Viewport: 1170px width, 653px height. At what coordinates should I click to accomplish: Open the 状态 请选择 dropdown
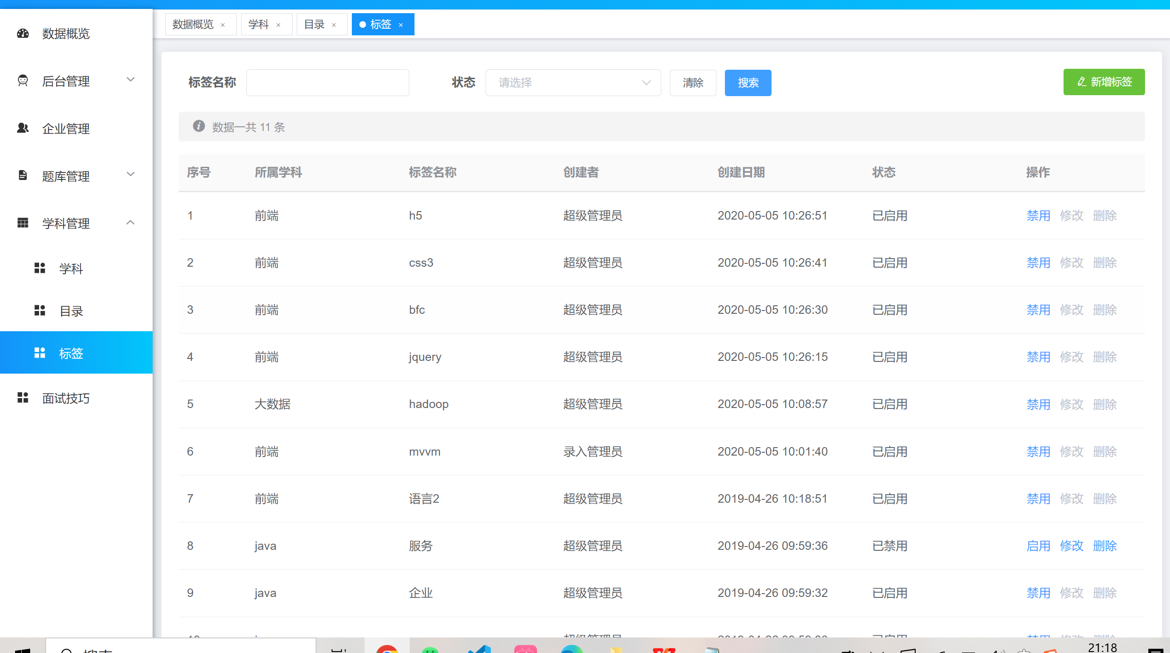[x=573, y=83]
